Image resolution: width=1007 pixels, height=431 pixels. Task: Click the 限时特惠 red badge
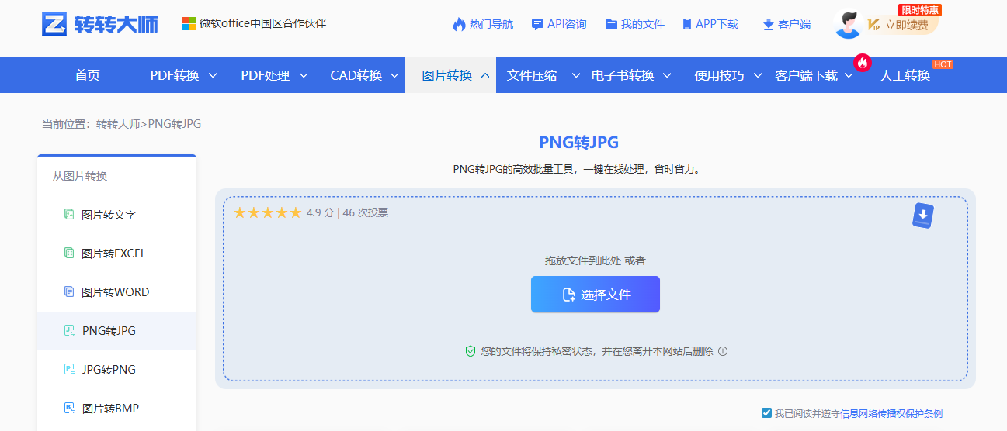(919, 10)
